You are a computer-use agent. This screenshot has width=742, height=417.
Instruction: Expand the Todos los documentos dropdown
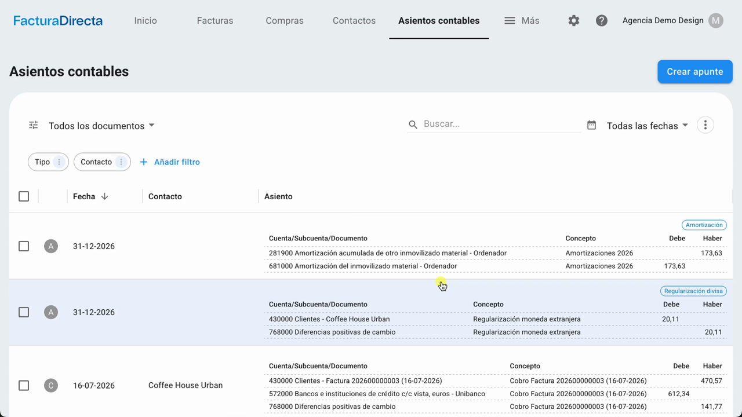102,126
